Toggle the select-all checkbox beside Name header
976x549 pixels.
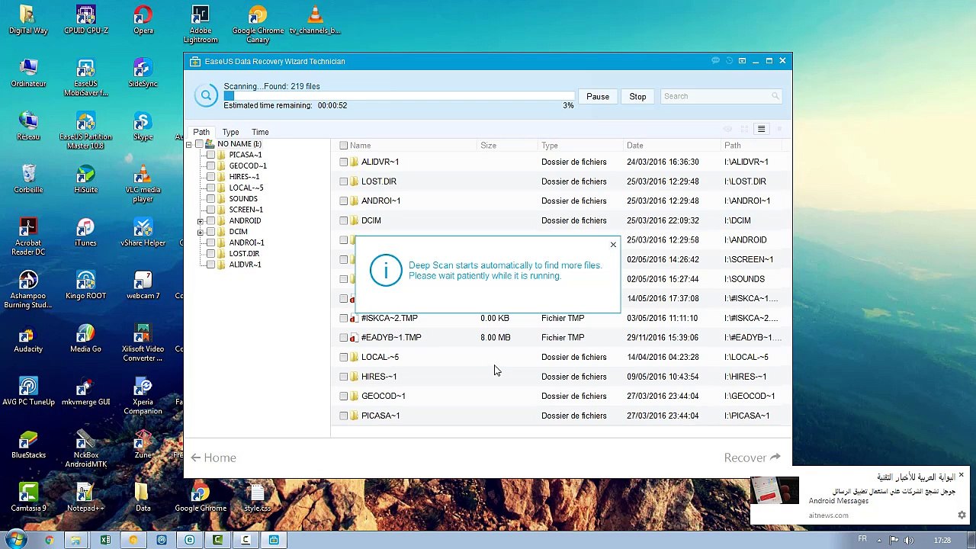(x=344, y=146)
